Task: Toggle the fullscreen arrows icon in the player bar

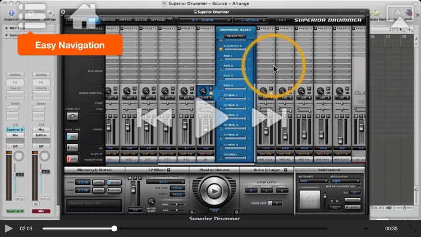Action: point(413,229)
